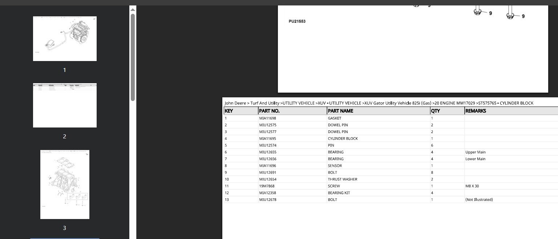Select key number 13 in the table

click(x=227, y=199)
